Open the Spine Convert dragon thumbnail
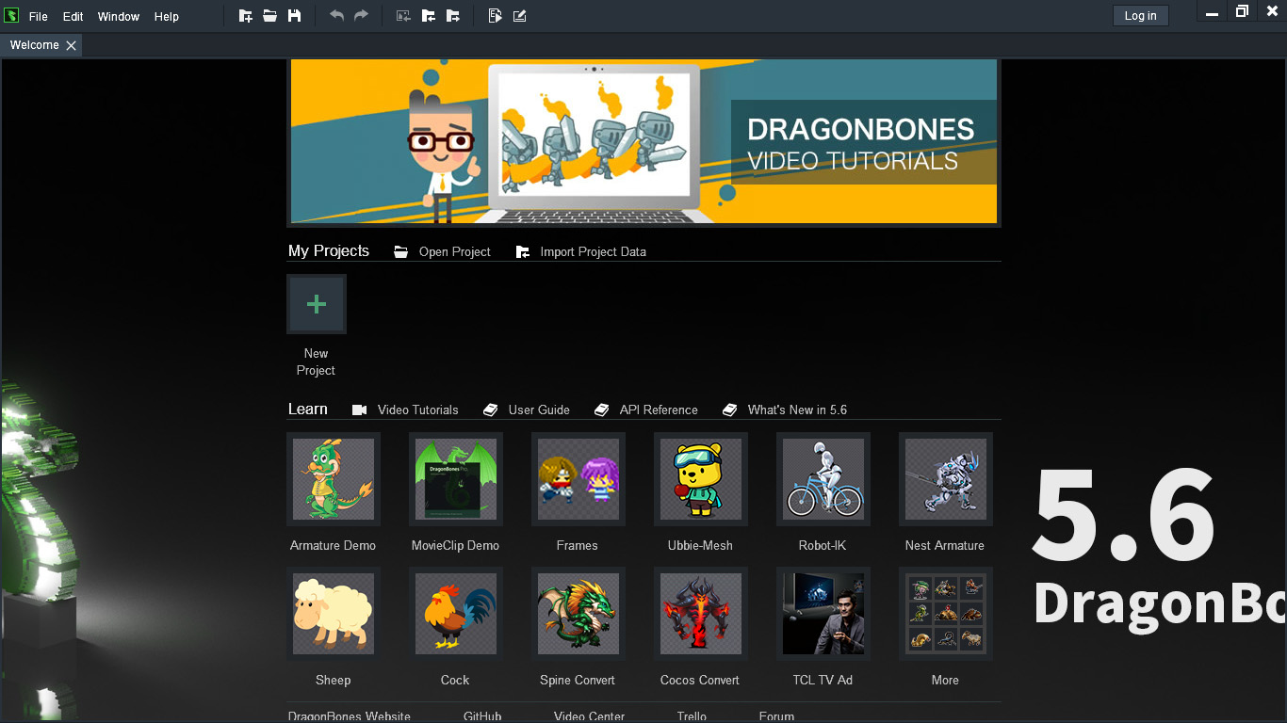 578,614
